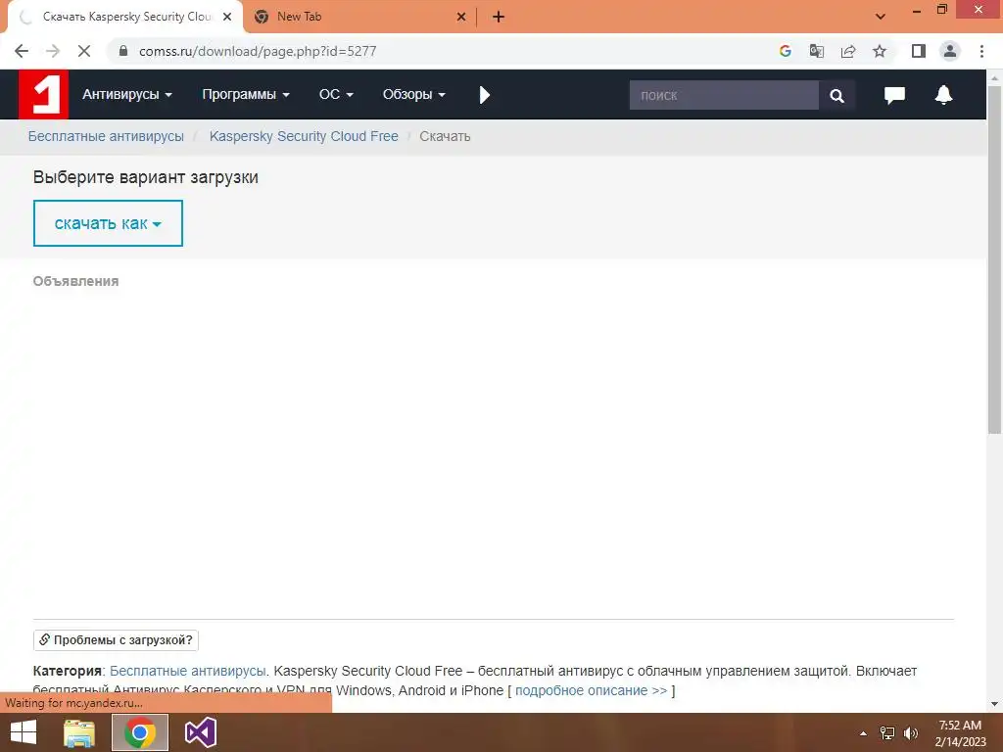Toggle the browser side panel icon
This screenshot has width=1003, height=752.
919,51
